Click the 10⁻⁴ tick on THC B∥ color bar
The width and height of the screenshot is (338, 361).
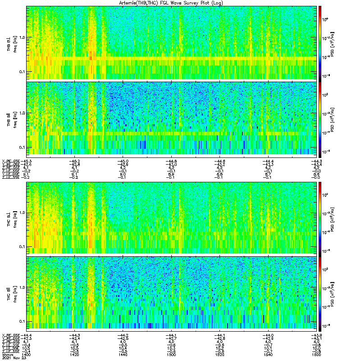tap(326, 307)
